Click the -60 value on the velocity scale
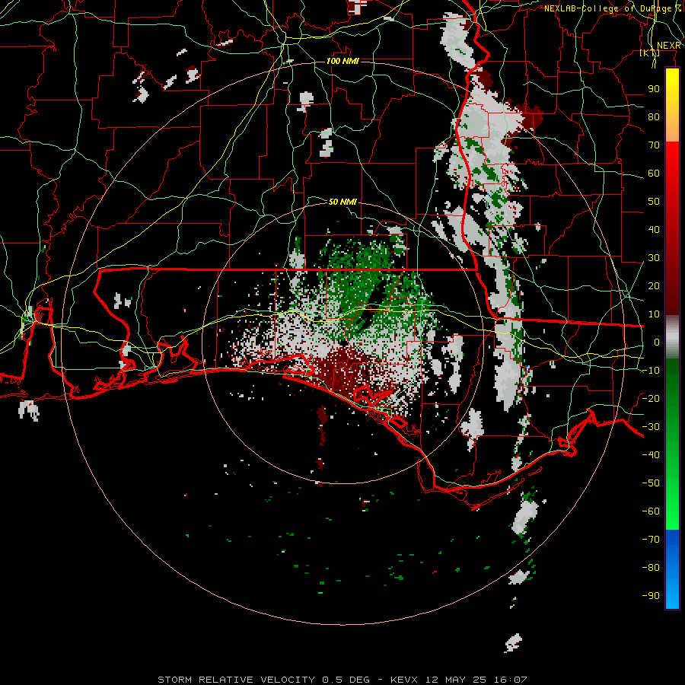The width and height of the screenshot is (685, 685). click(x=651, y=511)
